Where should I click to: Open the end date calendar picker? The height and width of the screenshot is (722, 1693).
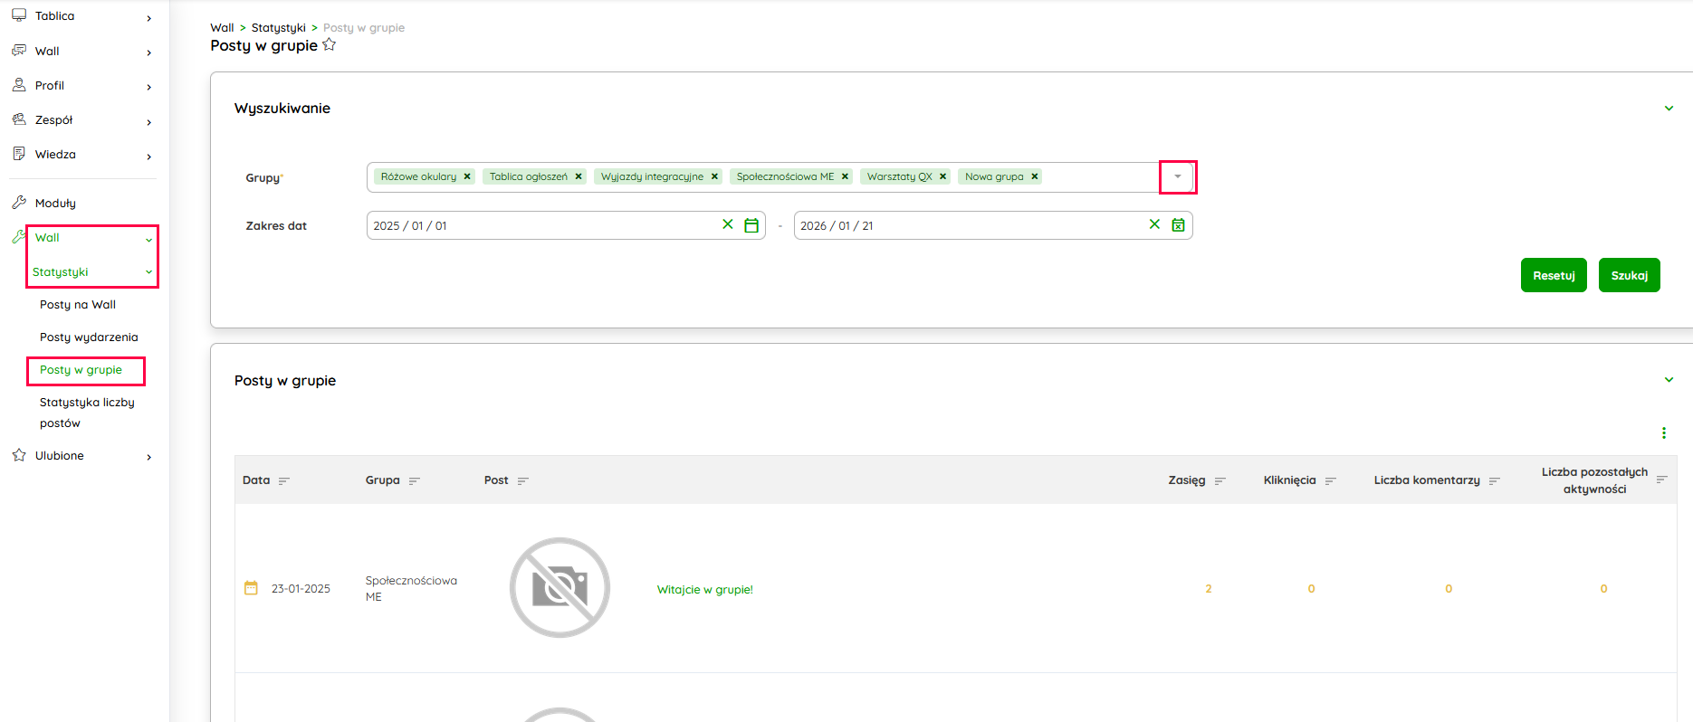pyautogui.click(x=1178, y=225)
